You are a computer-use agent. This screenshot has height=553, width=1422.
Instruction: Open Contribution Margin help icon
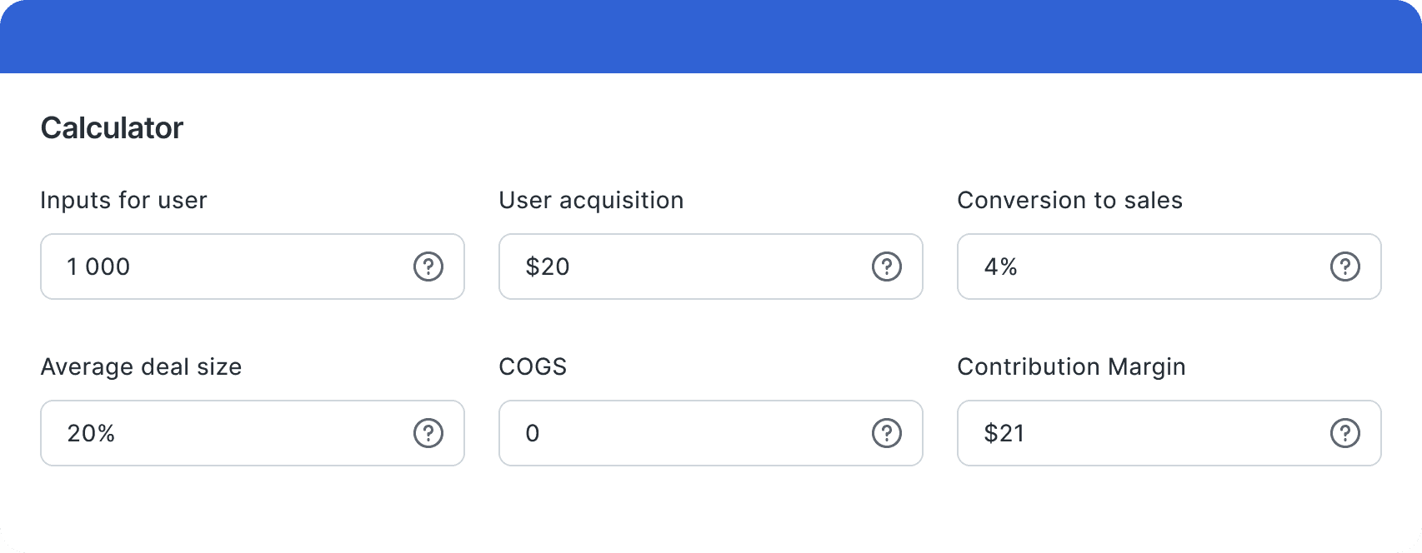click(1344, 433)
